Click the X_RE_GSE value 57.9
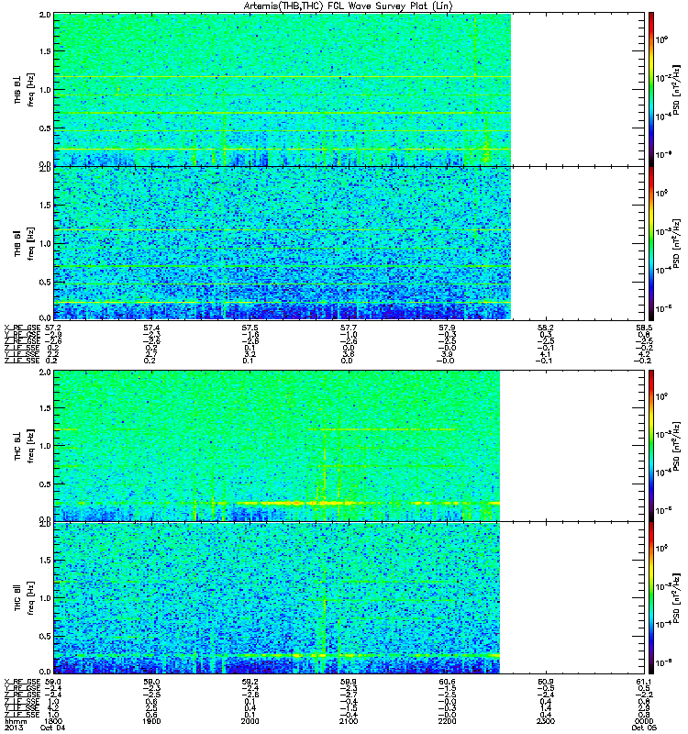The height and width of the screenshot is (734, 688). (x=447, y=328)
